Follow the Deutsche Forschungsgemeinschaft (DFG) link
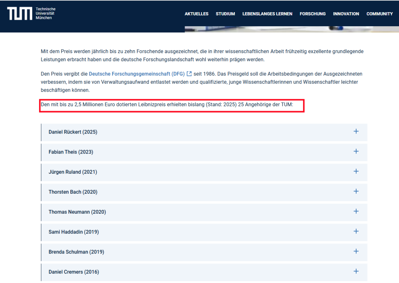 tap(137, 74)
